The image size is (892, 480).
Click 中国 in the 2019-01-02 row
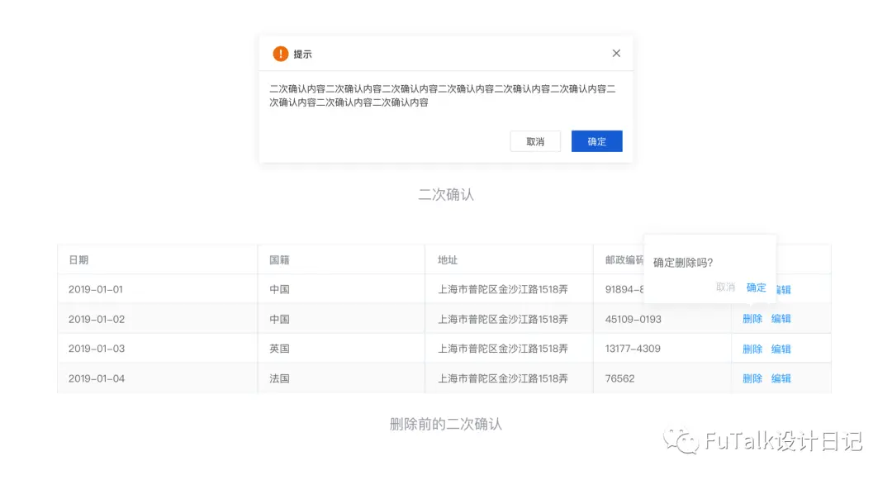click(279, 320)
